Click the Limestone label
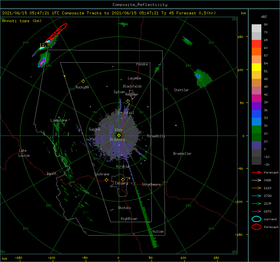280x262 pixels. pos(59,120)
